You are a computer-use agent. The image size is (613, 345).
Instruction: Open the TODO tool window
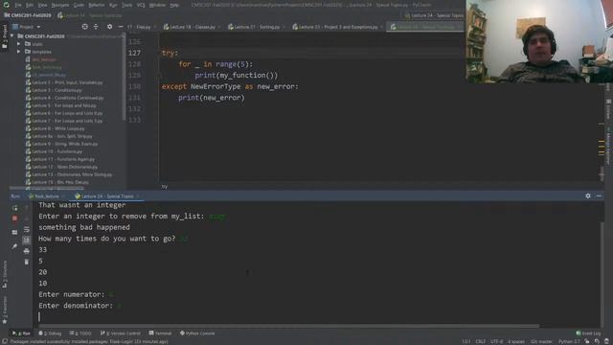(x=80, y=333)
